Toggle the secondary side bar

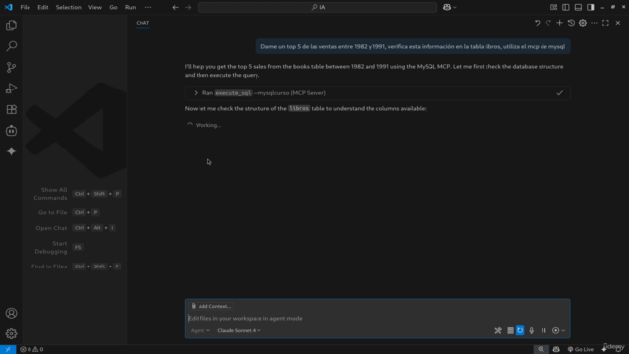[591, 7]
